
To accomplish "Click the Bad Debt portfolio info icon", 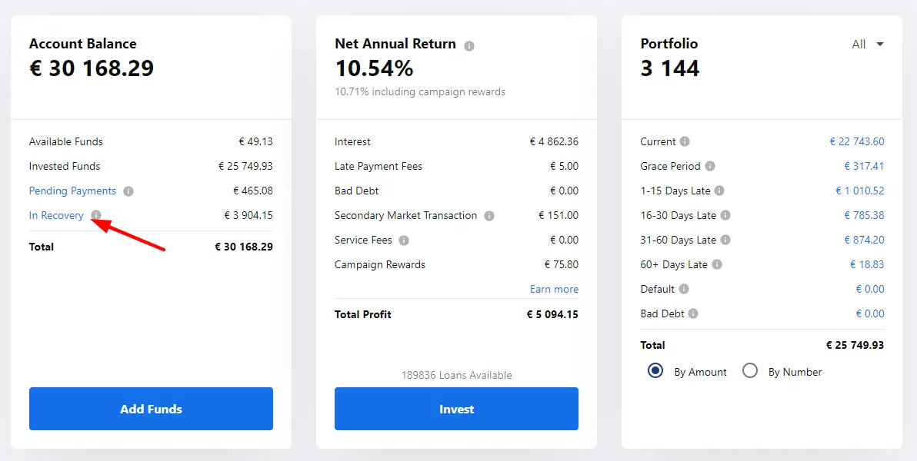I will [x=693, y=313].
